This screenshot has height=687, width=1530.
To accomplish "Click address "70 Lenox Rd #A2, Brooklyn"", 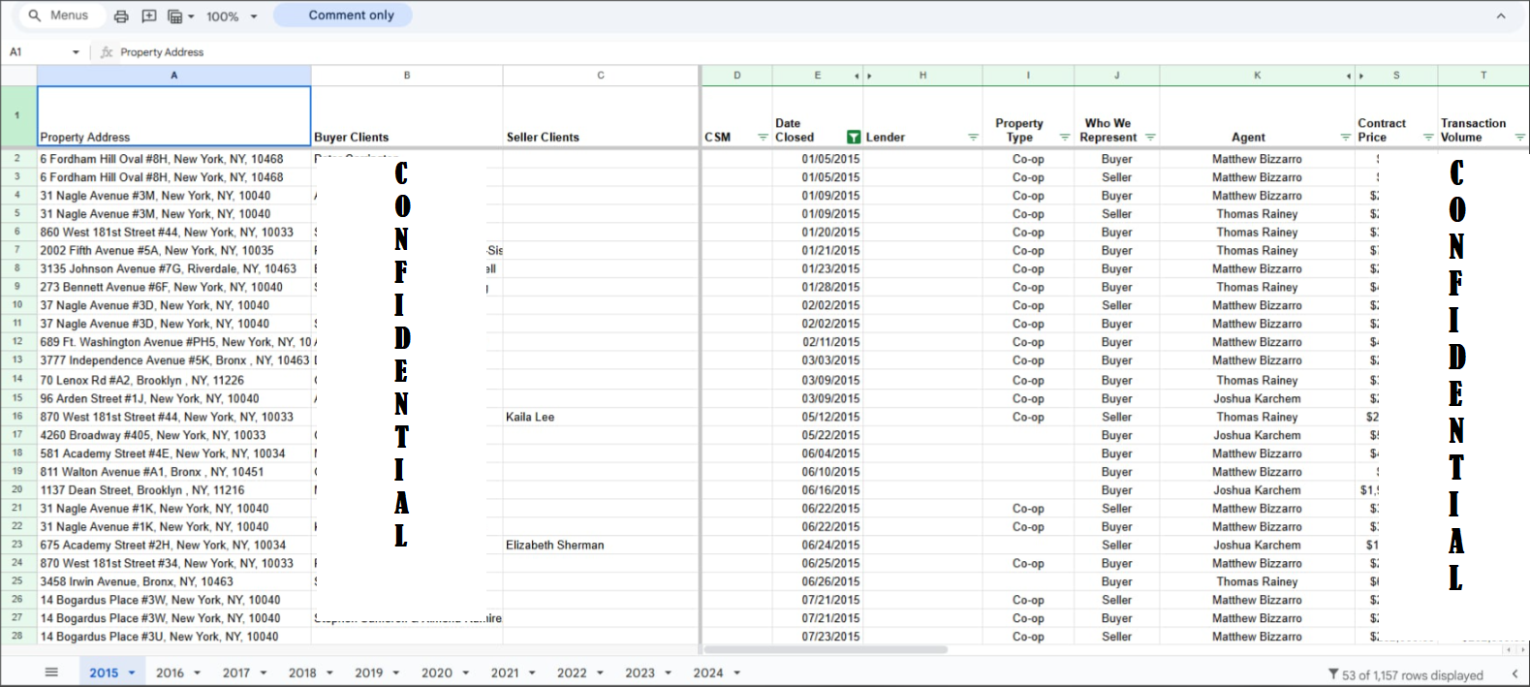I will [141, 381].
